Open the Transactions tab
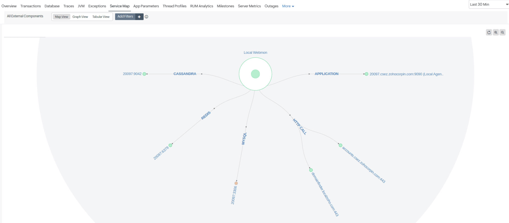Image resolution: width=509 pixels, height=223 pixels. (30, 6)
